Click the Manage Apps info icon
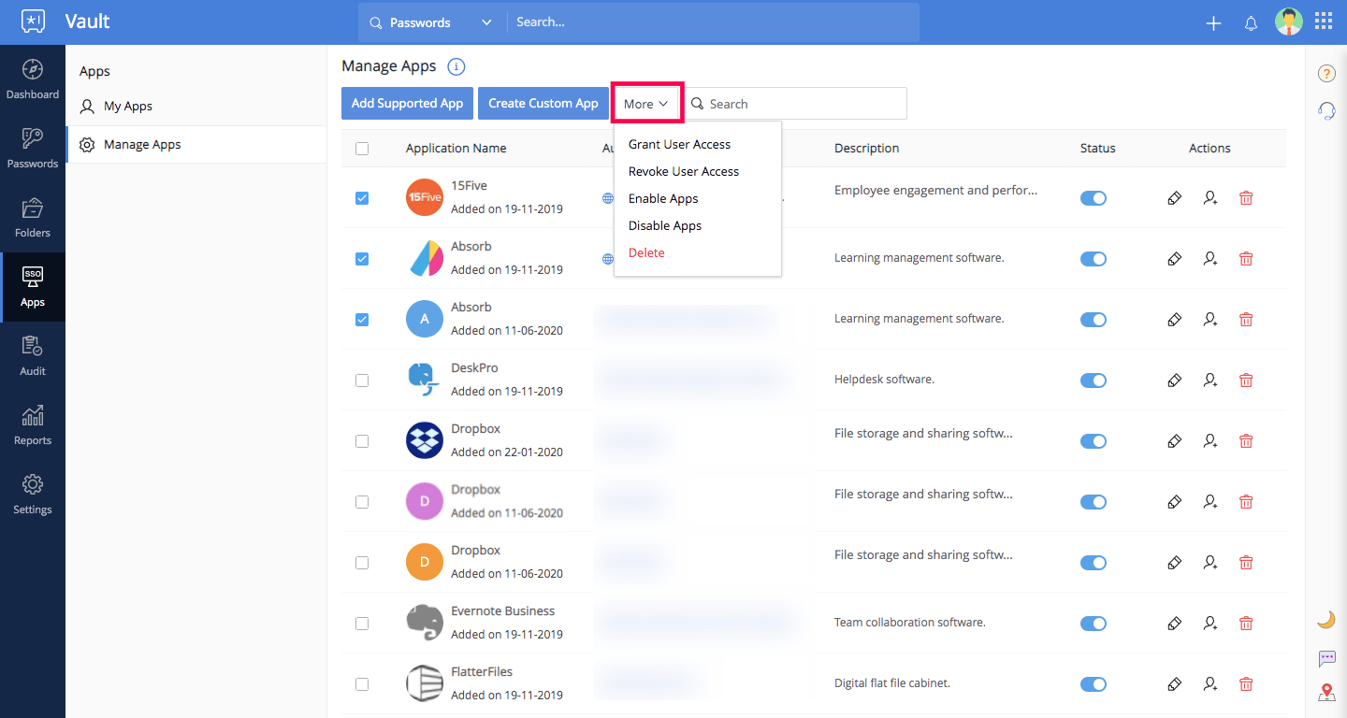Viewport: 1347px width, 718px height. click(x=456, y=65)
